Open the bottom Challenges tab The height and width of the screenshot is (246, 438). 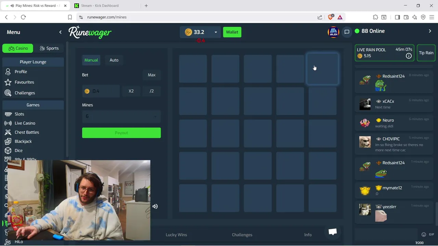pos(242,235)
